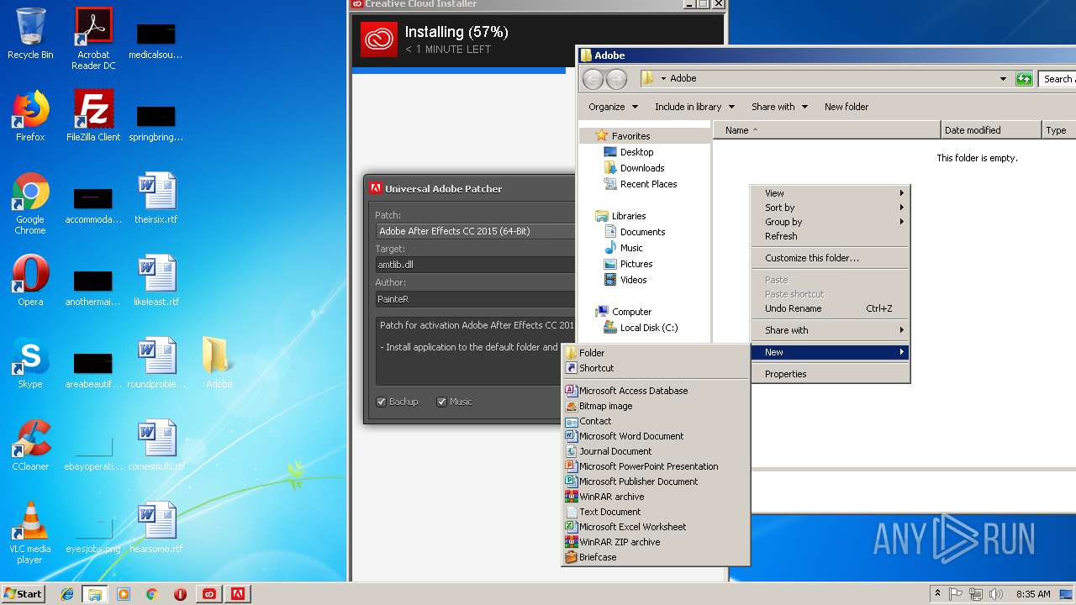Launch Acrobat Reader DC from desktop
Viewport: 1076px width, 605px height.
[93, 38]
